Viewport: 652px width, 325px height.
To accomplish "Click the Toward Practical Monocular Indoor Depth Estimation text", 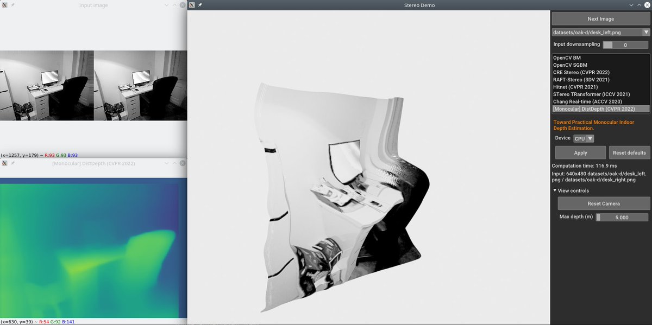I will [593, 125].
